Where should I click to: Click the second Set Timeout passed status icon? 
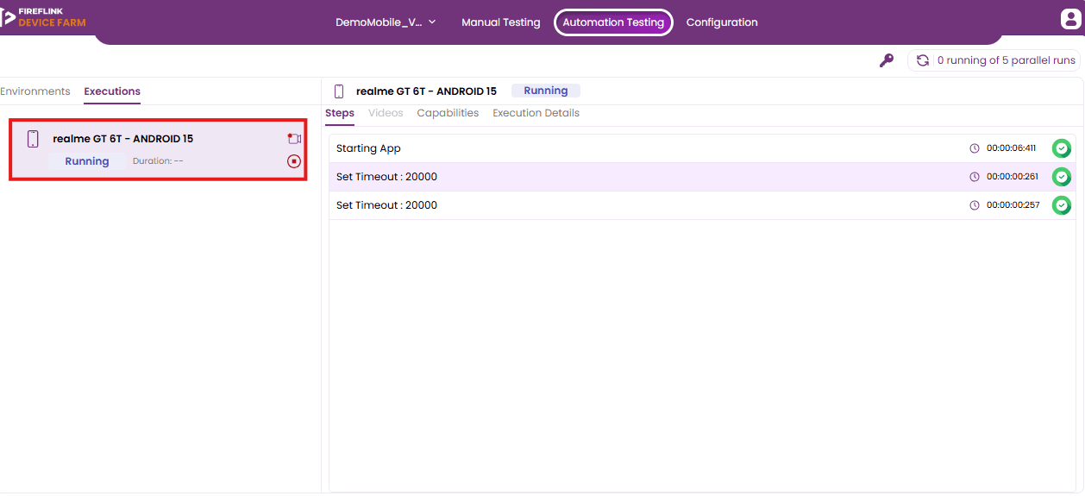[1062, 205]
